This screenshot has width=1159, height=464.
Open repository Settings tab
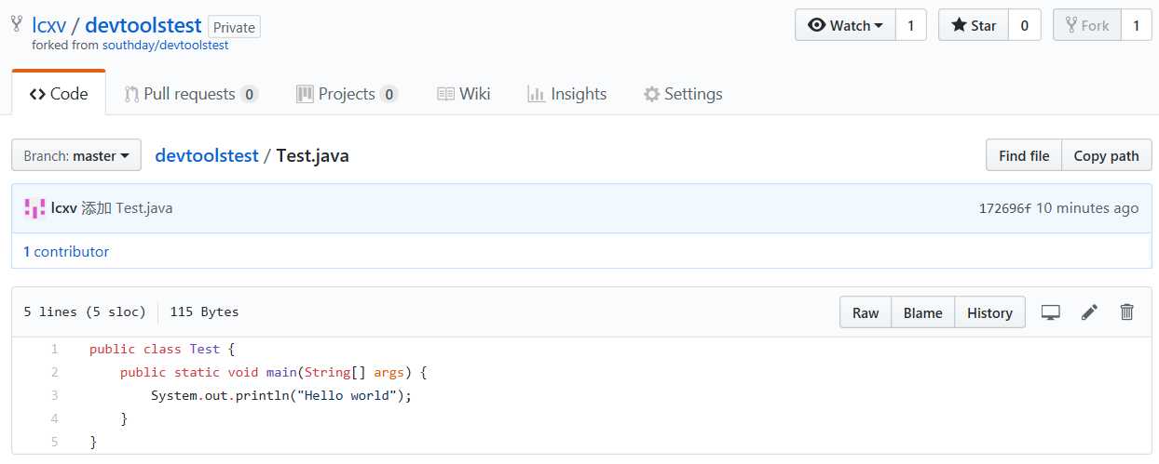pyautogui.click(x=683, y=94)
